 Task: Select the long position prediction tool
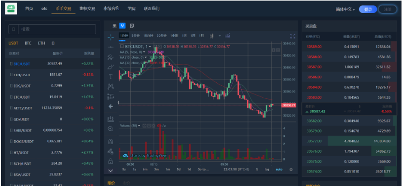(111, 96)
